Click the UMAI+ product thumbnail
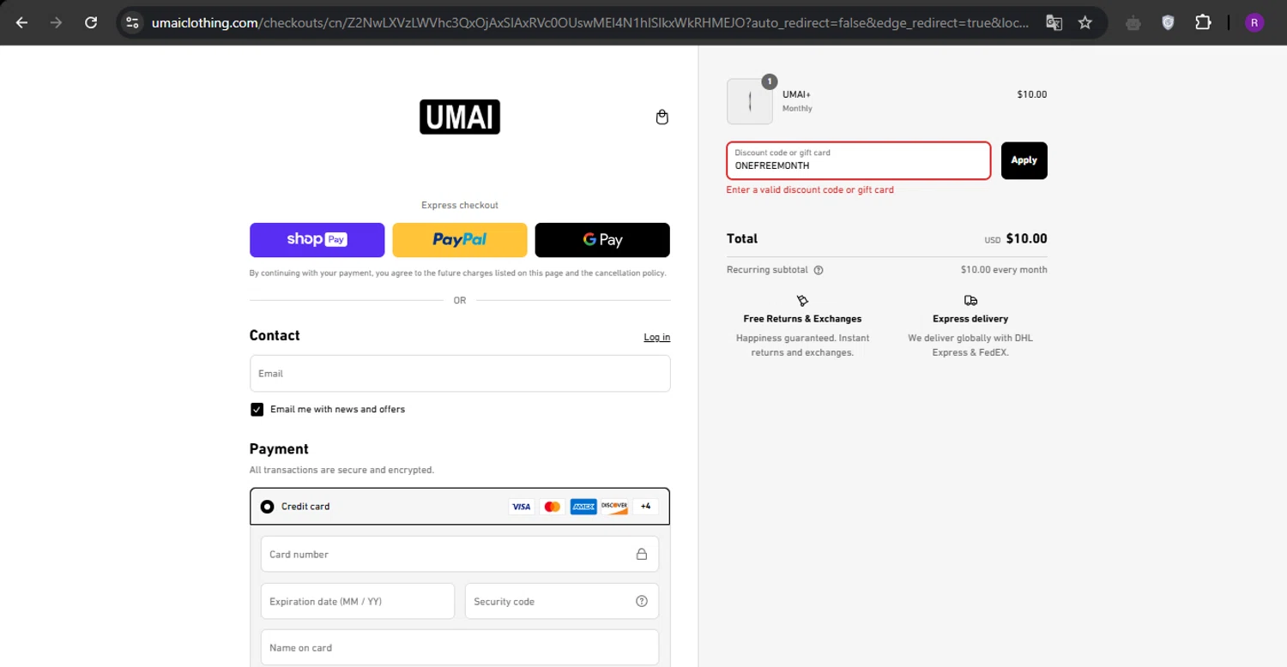This screenshot has height=667, width=1287. coord(750,102)
